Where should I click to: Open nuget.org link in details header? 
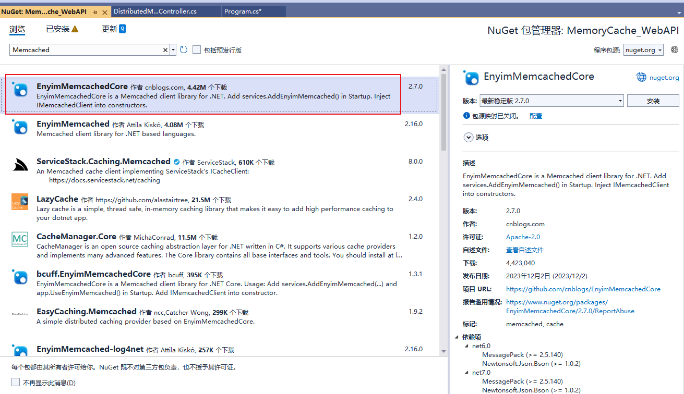pos(664,78)
